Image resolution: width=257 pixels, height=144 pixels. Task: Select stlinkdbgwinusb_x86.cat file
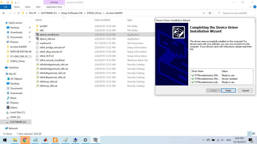pyautogui.click(x=52, y=77)
